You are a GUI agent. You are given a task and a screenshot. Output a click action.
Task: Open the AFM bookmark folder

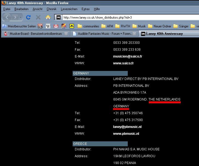(x=107, y=26)
